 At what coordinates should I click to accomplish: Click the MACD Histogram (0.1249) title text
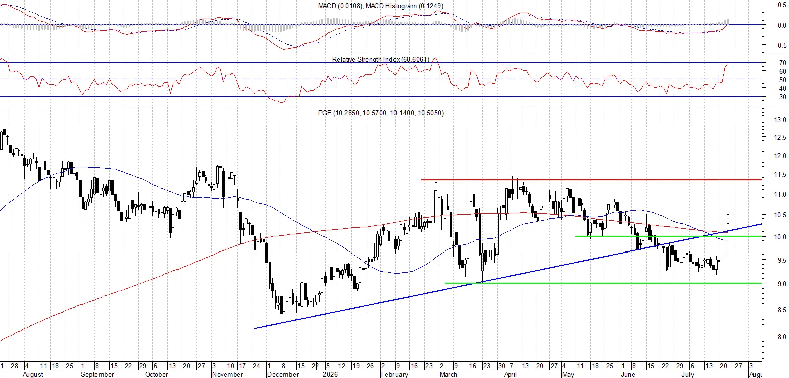405,6
